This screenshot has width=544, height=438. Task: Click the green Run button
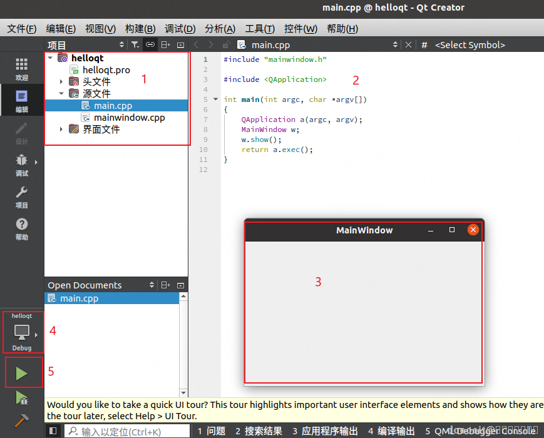21,374
